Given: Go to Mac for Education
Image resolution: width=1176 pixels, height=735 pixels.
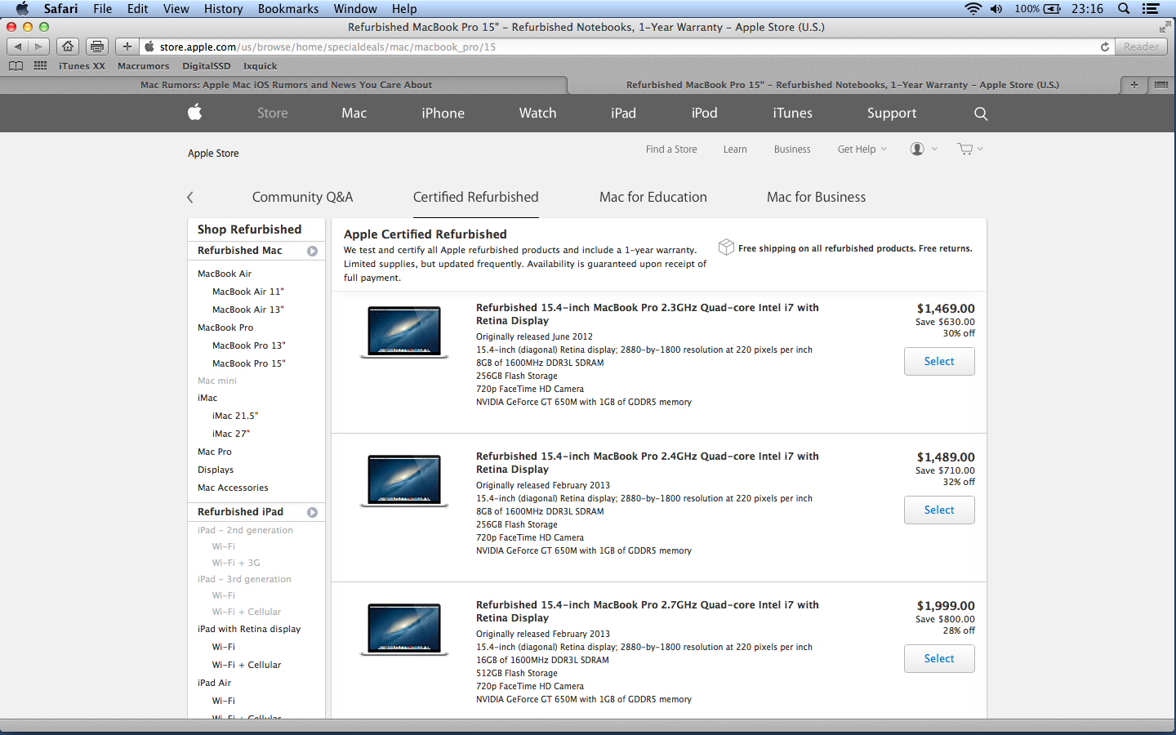Looking at the screenshot, I should (x=653, y=197).
